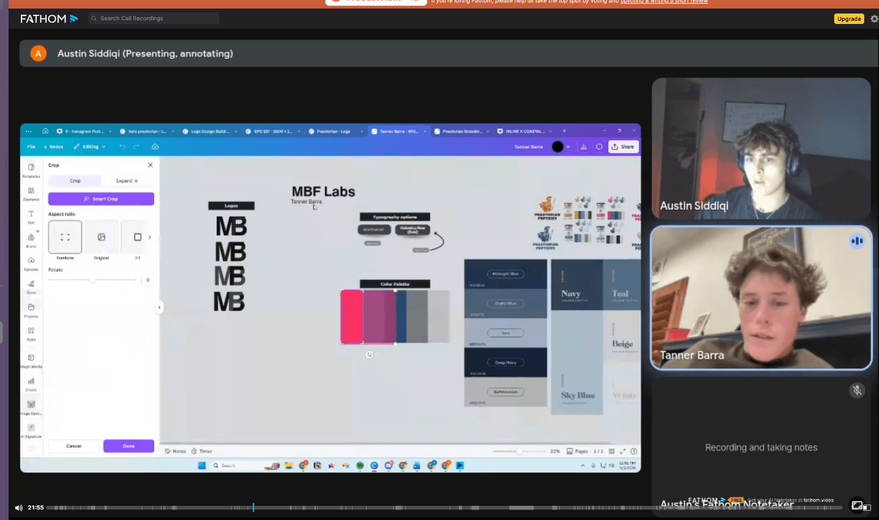Screen dimensions: 879x520
Task: Open the Tools panel in Canva sidebar
Action: (x=31, y=287)
